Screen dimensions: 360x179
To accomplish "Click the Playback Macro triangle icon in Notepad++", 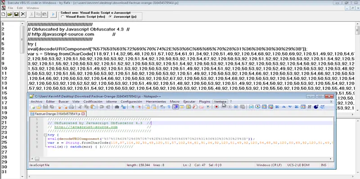I will pos(229,107).
